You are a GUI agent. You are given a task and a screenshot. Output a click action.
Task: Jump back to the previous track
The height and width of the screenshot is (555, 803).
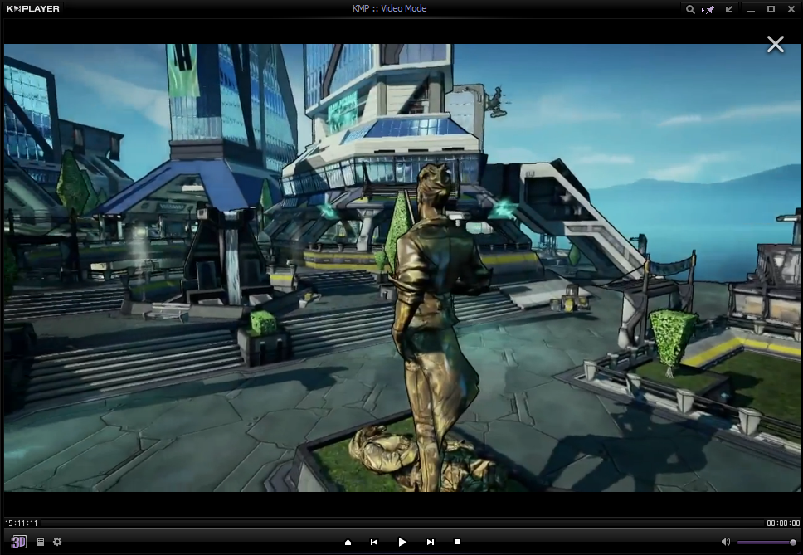pos(375,542)
